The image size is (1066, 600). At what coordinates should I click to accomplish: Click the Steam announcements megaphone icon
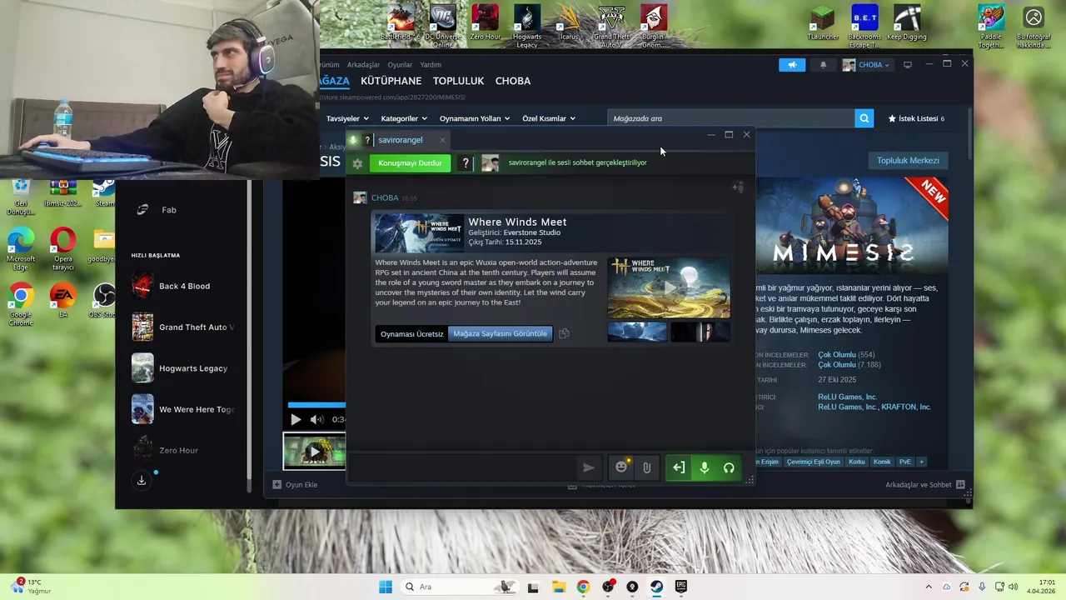click(x=792, y=65)
